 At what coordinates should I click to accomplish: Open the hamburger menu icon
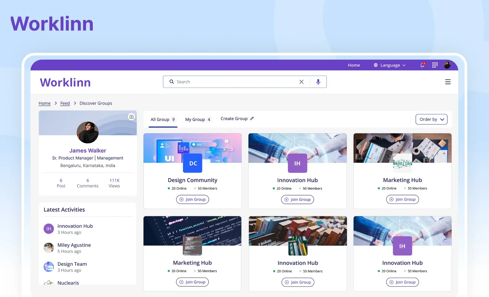[x=448, y=82]
